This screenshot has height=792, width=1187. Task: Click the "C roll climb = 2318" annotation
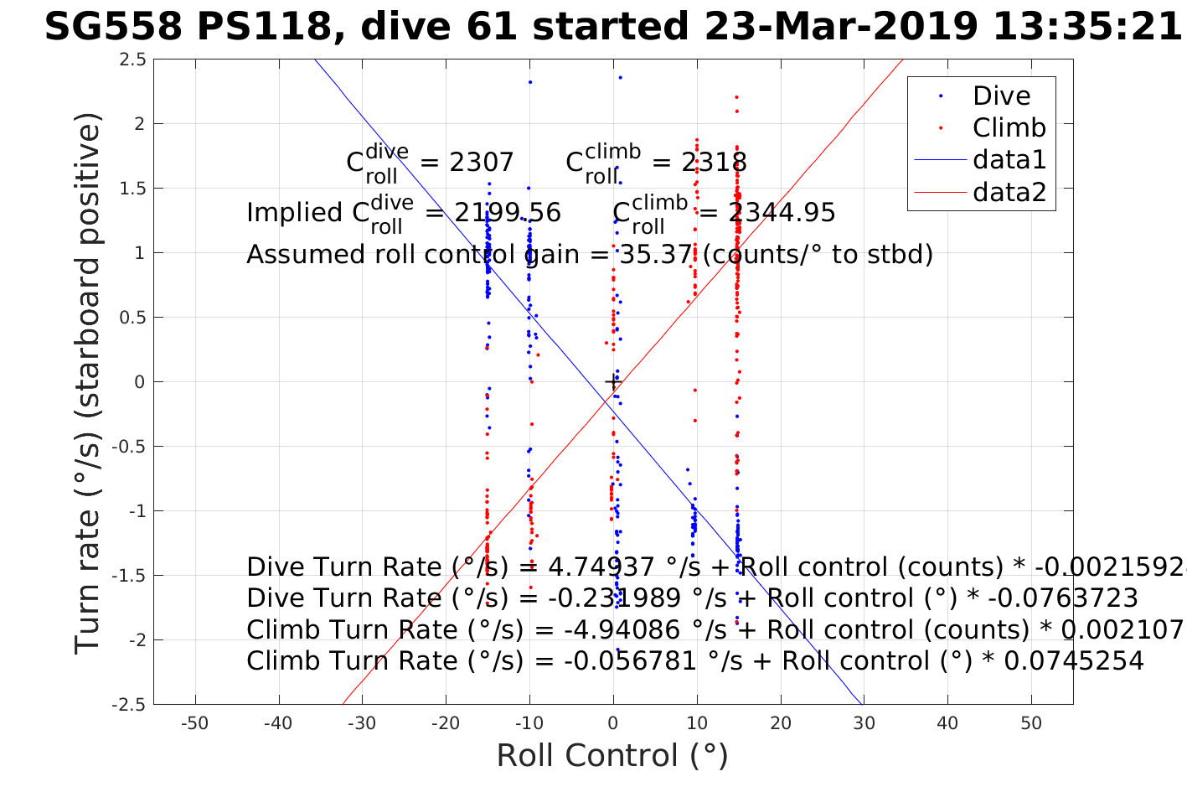coord(655,162)
